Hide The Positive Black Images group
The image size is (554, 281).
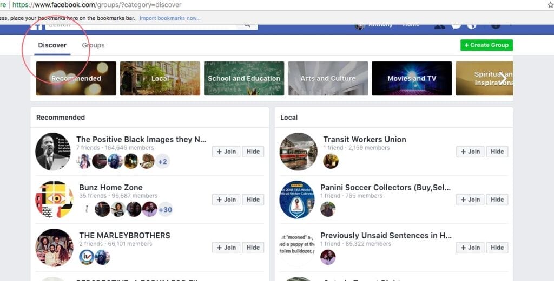click(x=253, y=152)
